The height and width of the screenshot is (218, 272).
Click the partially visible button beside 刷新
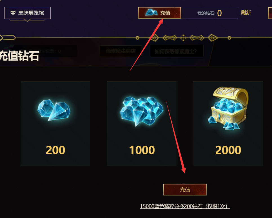270,13
